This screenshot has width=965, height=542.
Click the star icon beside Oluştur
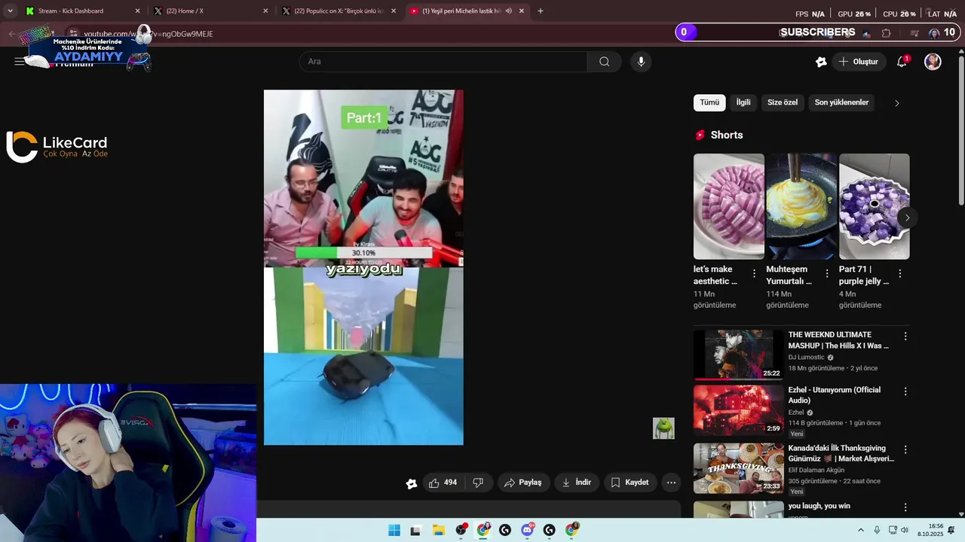[821, 62]
